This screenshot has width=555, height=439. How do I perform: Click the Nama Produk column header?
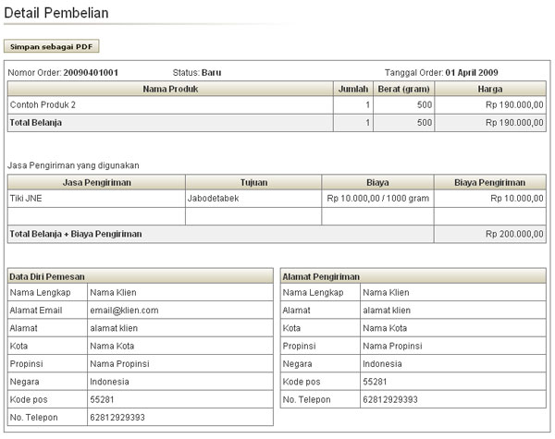click(171, 90)
